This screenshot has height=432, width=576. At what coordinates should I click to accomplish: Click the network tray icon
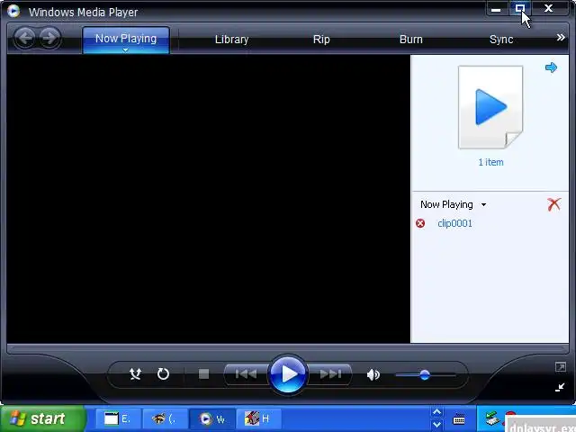coord(491,418)
